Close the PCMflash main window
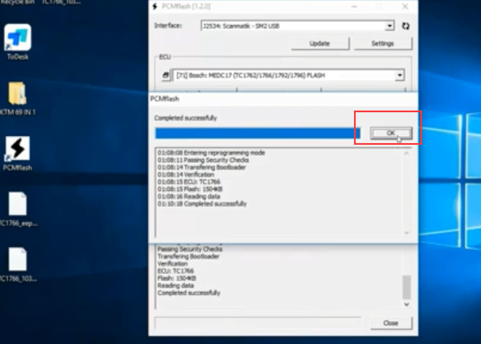 [x=405, y=6]
